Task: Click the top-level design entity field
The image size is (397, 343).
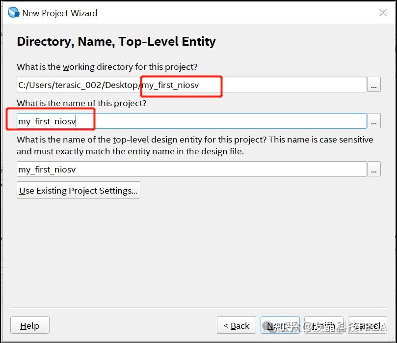Action: click(x=191, y=170)
